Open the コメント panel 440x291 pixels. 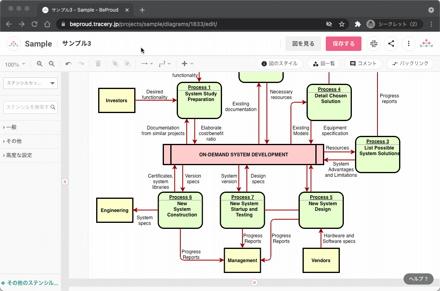coord(363,63)
